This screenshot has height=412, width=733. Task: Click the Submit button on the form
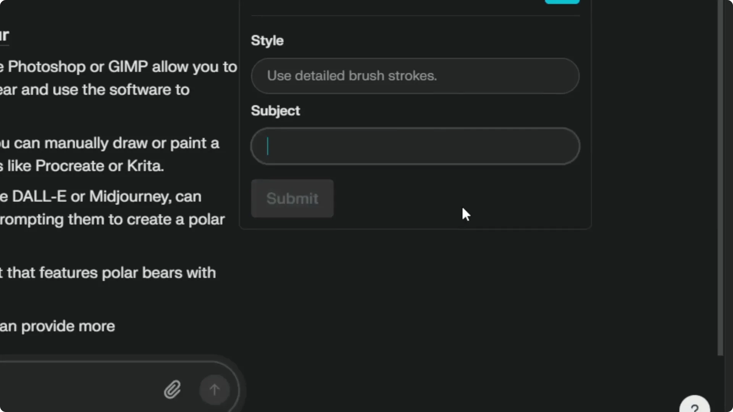coord(292,198)
